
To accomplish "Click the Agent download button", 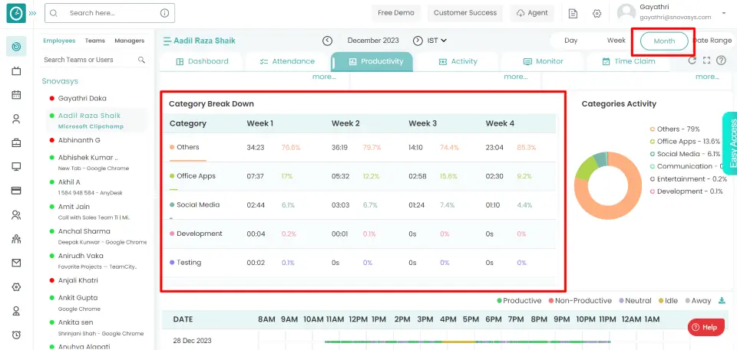I will tap(531, 13).
